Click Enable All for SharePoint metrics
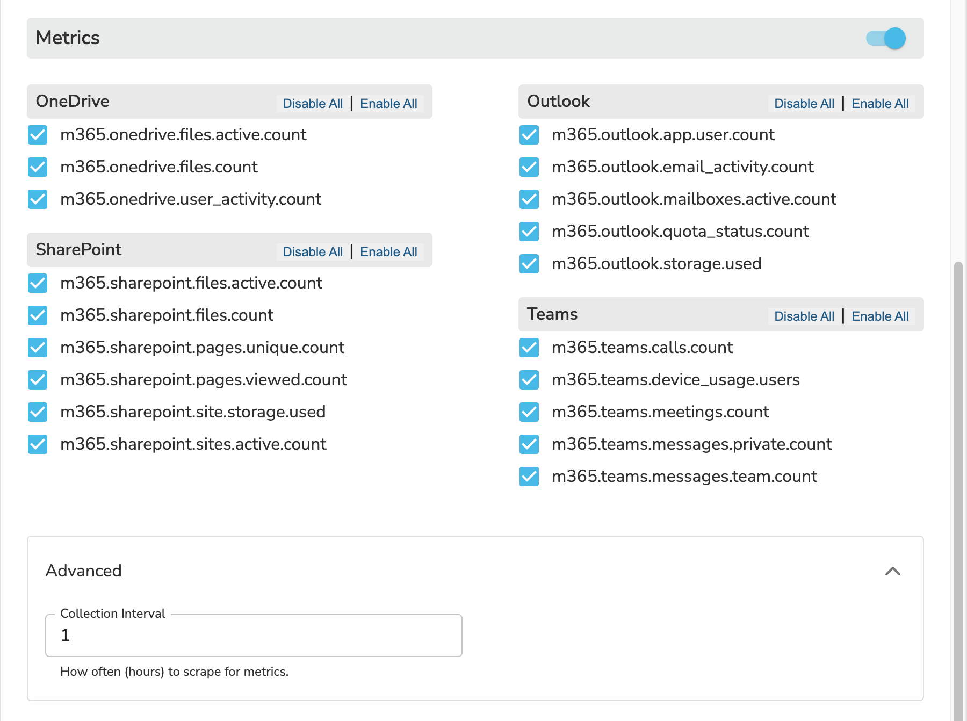The image size is (967, 721). pyautogui.click(x=388, y=252)
